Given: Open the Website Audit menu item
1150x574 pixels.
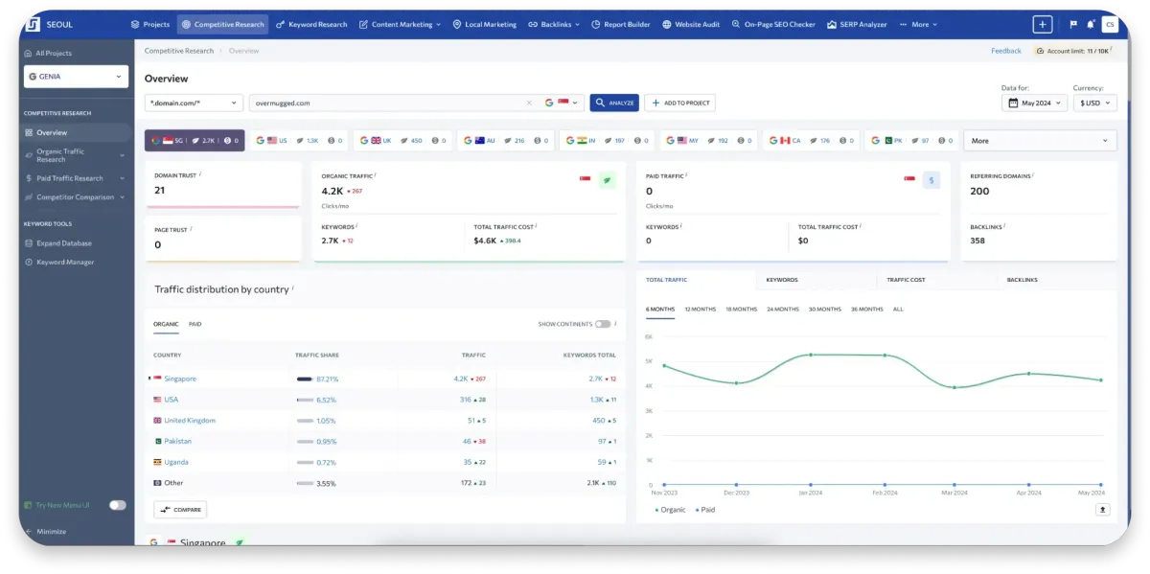Looking at the screenshot, I should point(691,25).
